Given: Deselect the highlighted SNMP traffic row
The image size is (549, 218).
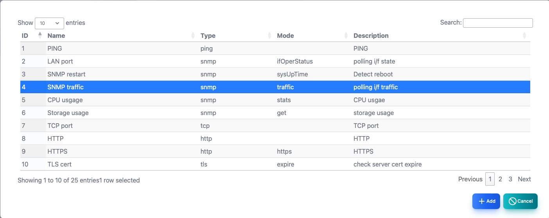Looking at the screenshot, I should pyautogui.click(x=275, y=87).
